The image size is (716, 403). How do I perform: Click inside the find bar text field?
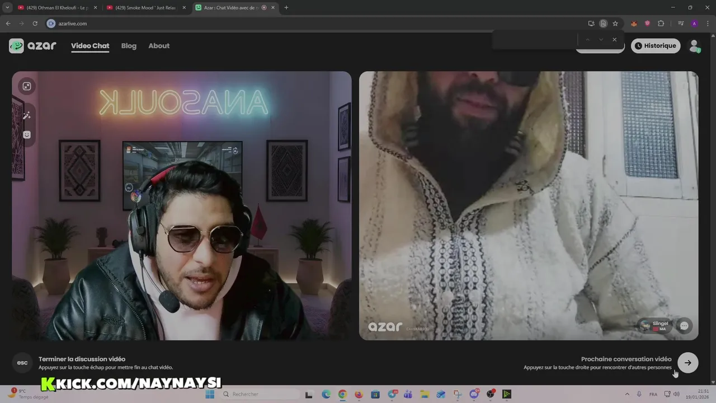pos(536,39)
